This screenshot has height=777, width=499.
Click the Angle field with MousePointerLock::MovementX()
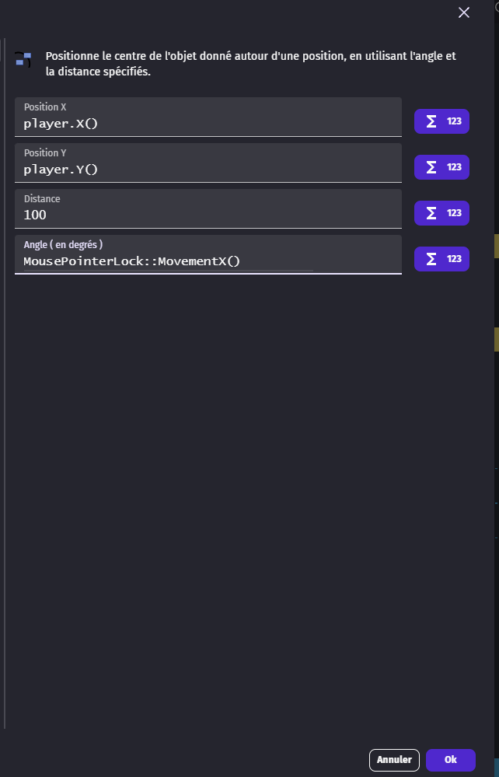208,254
